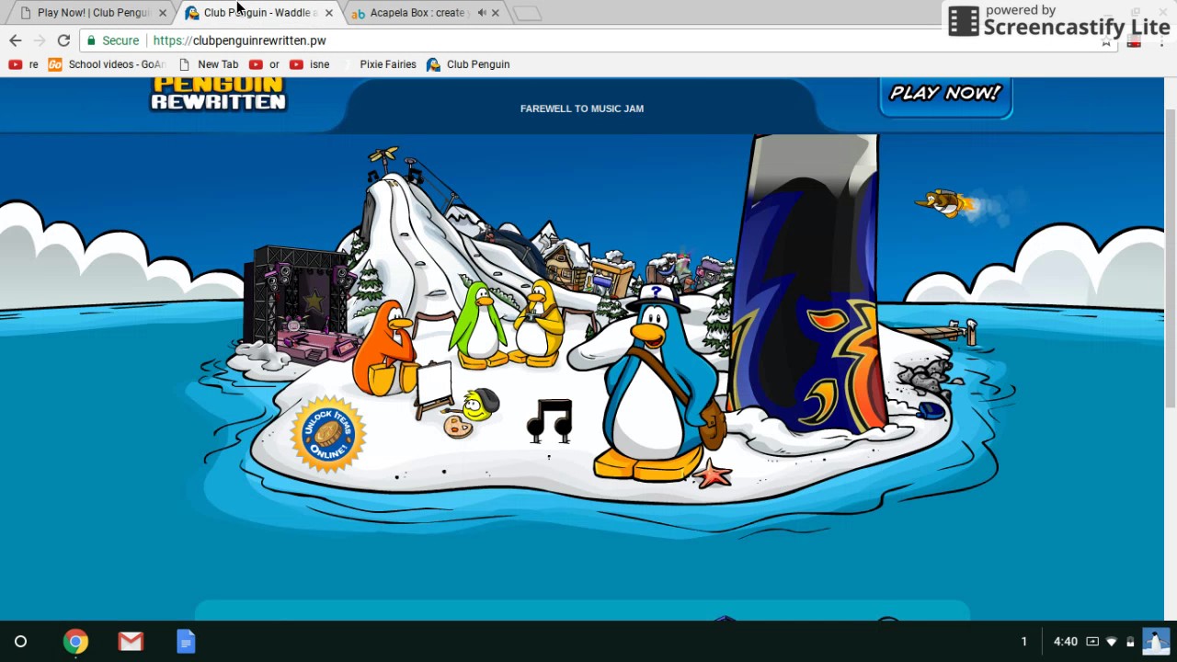Open Chrome from the shelf

pos(75,642)
